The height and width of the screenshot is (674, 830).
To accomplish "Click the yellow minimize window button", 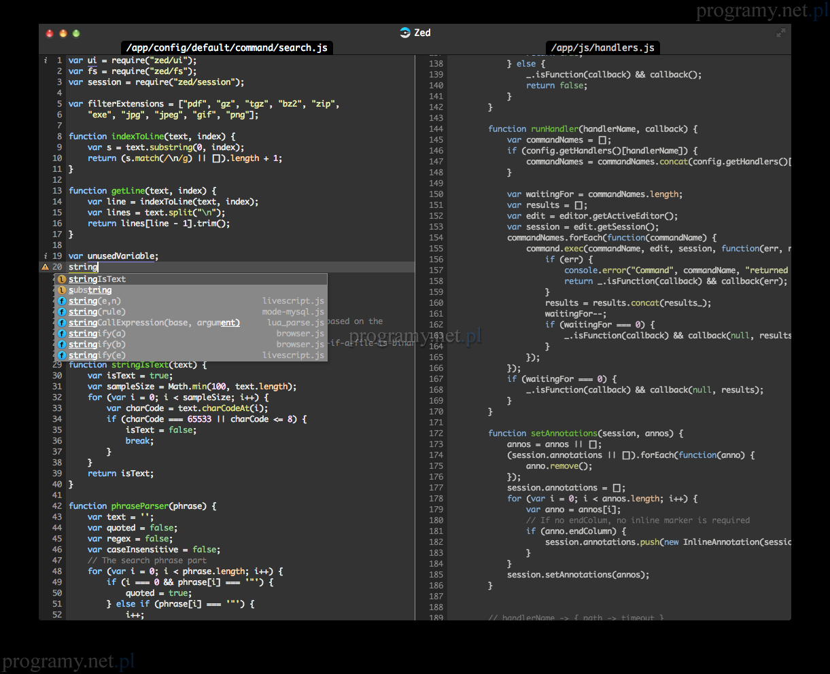I will click(63, 33).
